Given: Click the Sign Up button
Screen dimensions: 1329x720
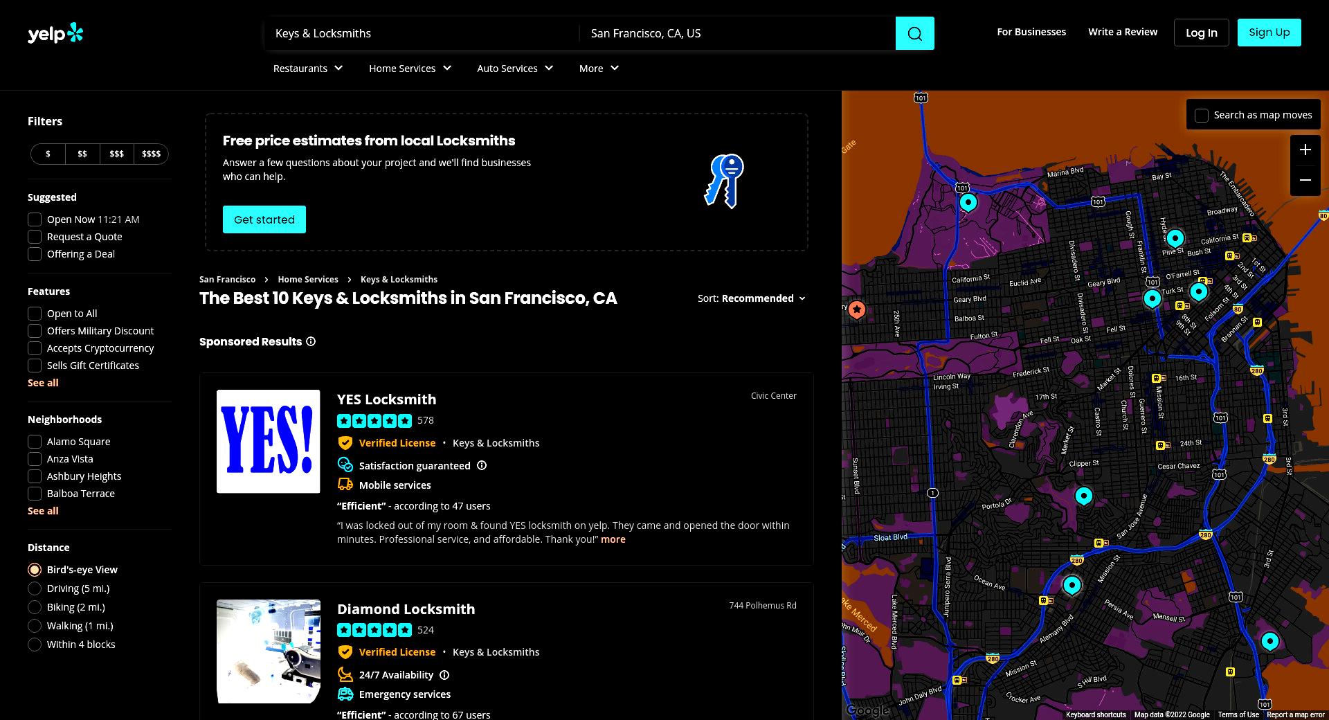Looking at the screenshot, I should click(1269, 33).
